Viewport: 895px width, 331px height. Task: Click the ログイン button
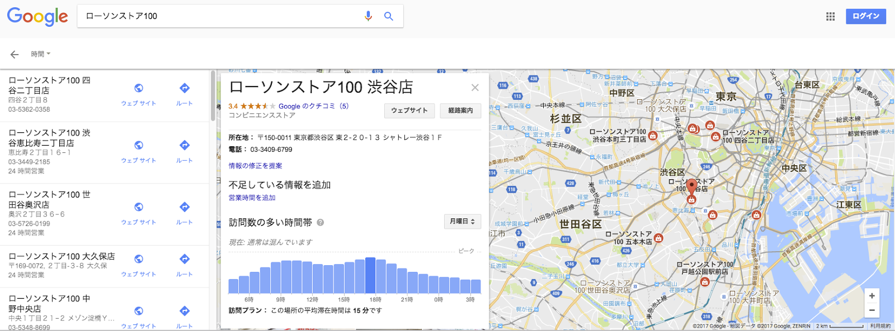pos(866,16)
